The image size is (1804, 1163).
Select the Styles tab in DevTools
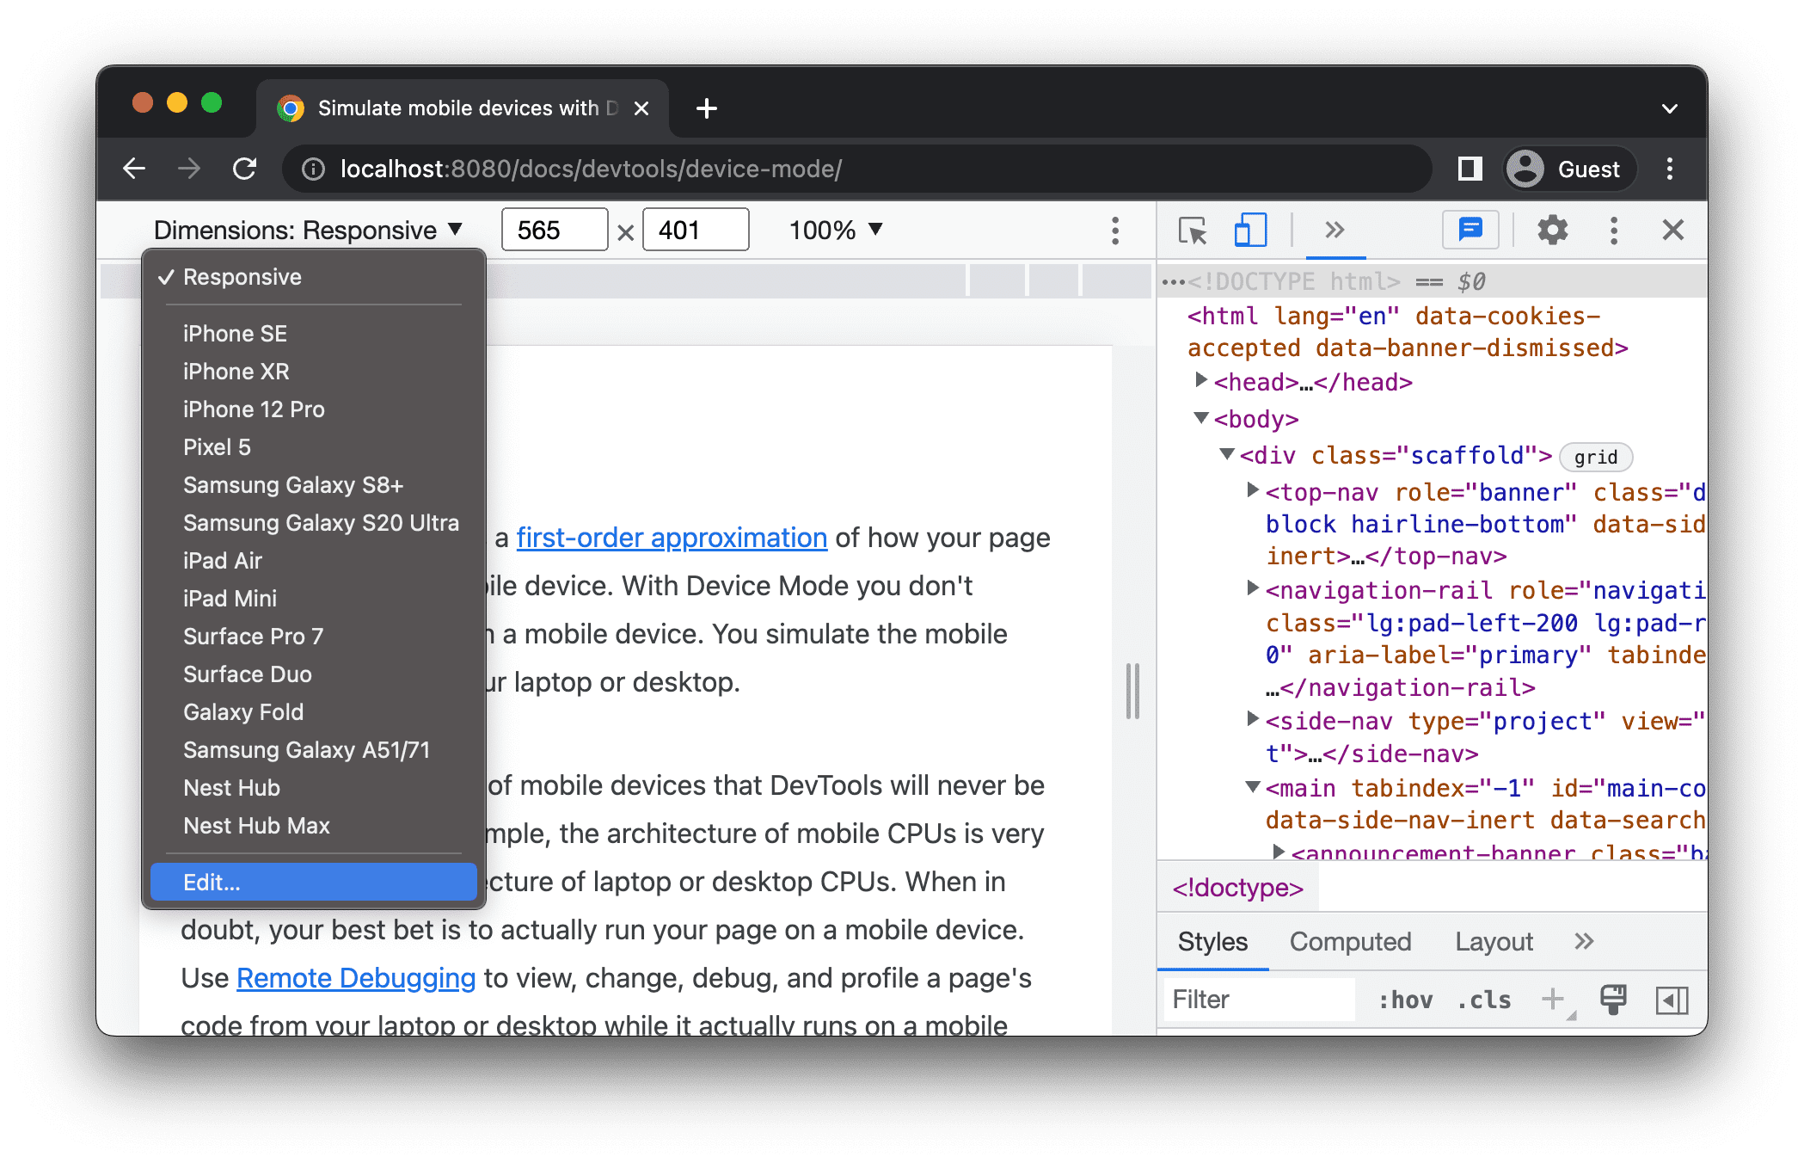(1210, 942)
